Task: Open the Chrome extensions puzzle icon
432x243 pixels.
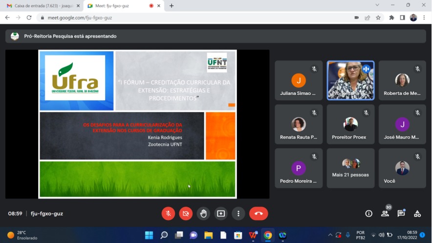Action: point(391,18)
